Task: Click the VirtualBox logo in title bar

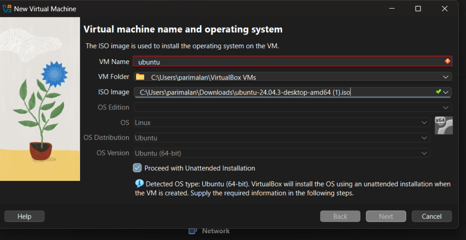Action: tap(7, 9)
